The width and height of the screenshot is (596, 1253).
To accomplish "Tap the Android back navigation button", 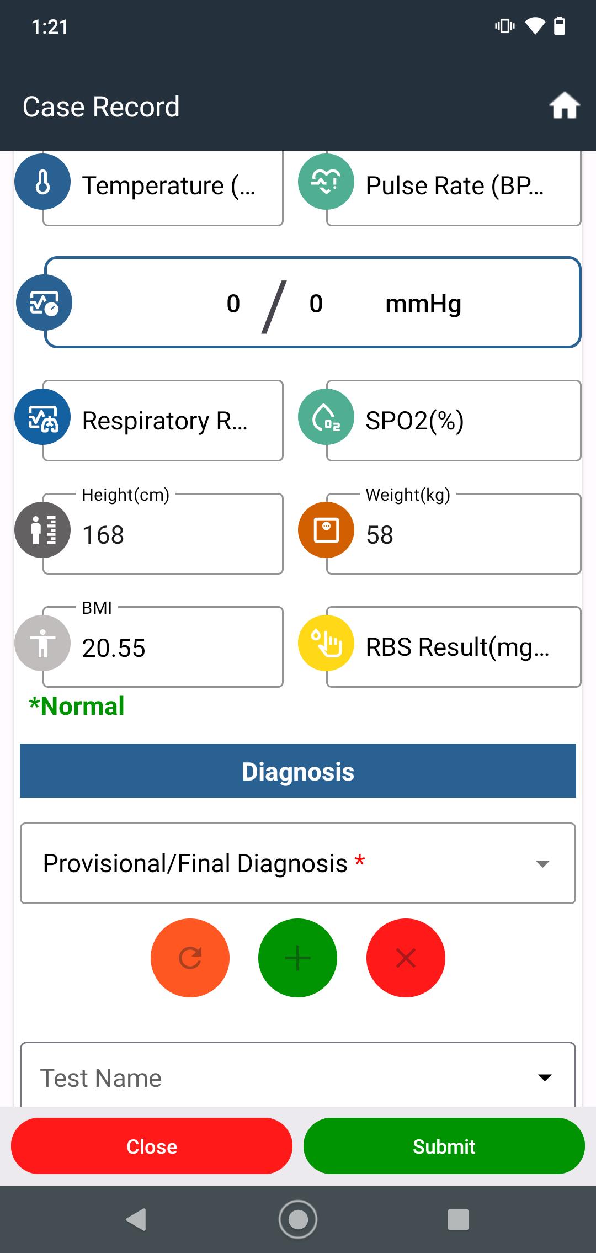I will pos(136,1219).
